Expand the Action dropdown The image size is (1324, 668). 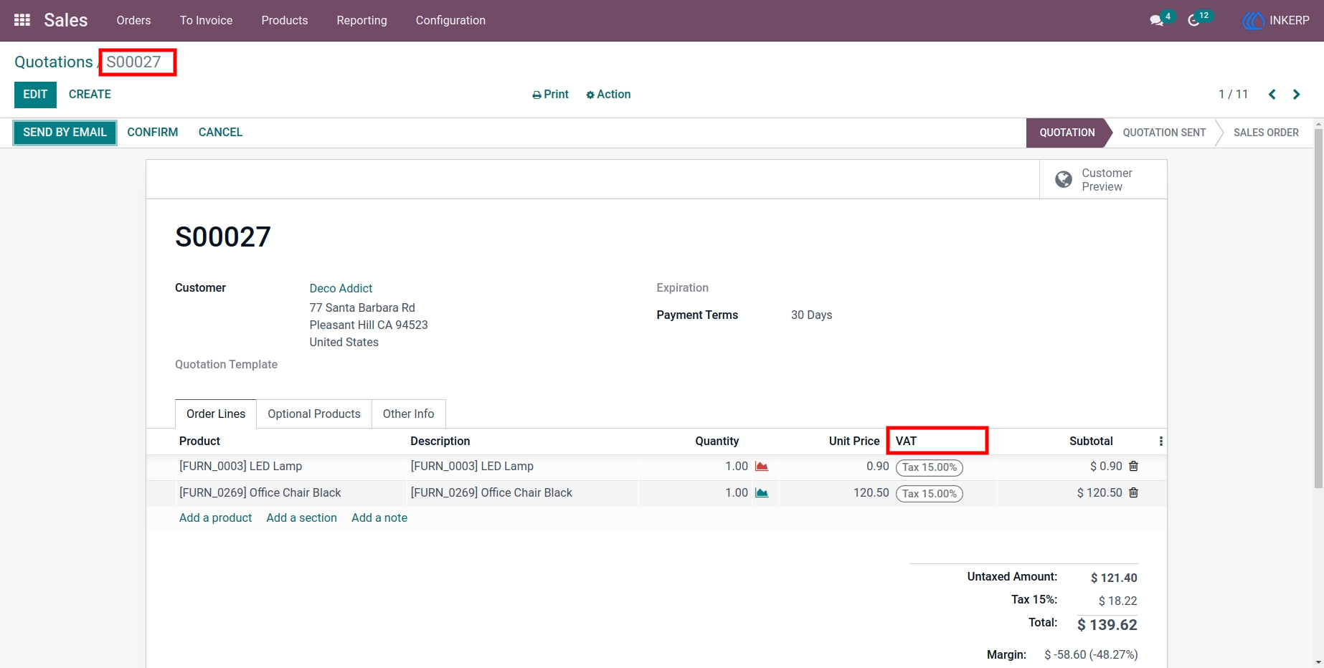pos(608,95)
